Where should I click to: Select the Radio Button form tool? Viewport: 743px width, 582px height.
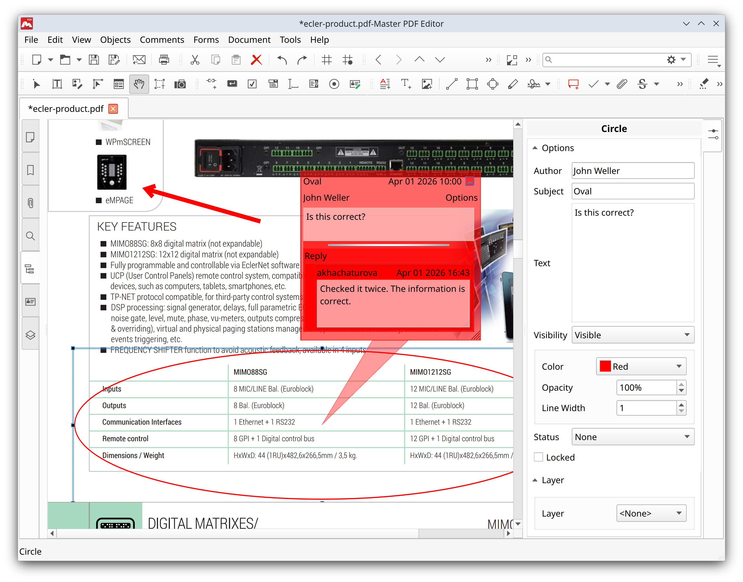point(334,84)
